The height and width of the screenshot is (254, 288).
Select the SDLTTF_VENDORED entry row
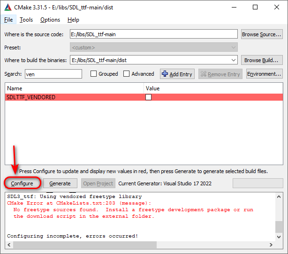(70, 97)
